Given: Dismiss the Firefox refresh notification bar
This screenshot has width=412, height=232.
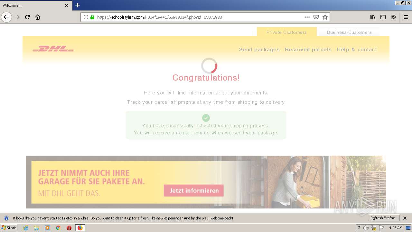Looking at the screenshot, I should (x=405, y=218).
